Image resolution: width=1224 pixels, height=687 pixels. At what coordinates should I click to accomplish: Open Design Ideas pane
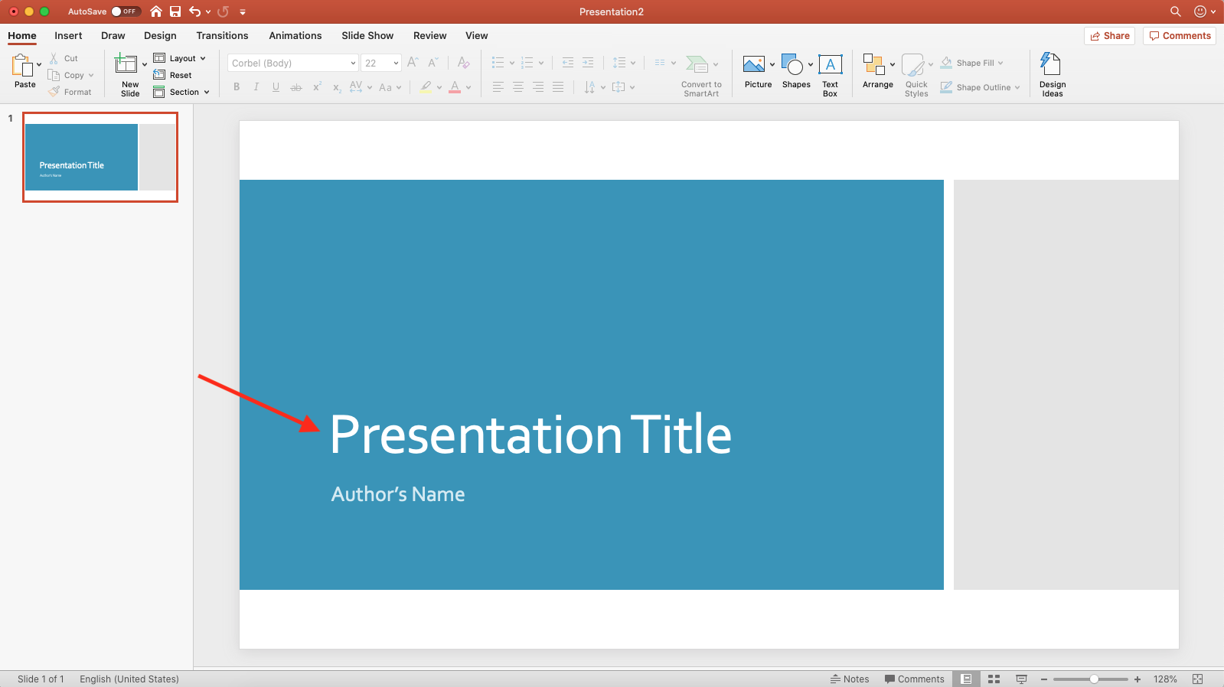coord(1051,64)
